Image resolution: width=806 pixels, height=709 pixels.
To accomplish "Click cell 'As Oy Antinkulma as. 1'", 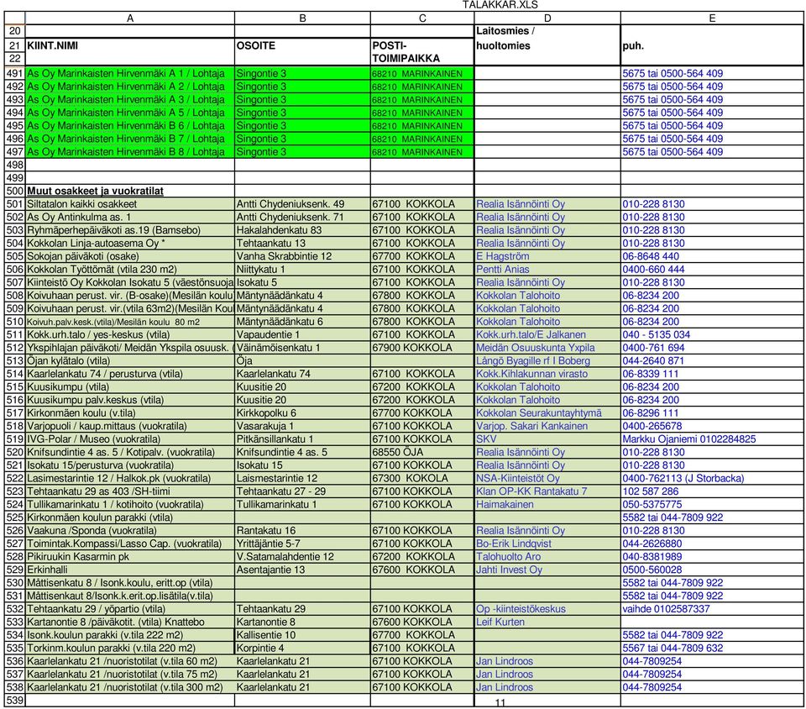I will [130, 217].
